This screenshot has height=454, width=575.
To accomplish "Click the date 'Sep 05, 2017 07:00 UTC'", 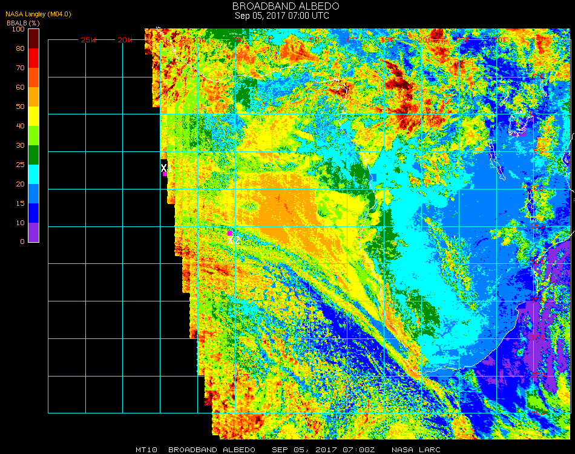I will [282, 16].
